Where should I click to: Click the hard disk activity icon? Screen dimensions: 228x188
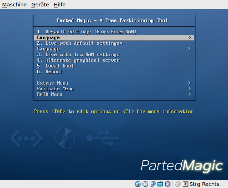point(138,184)
